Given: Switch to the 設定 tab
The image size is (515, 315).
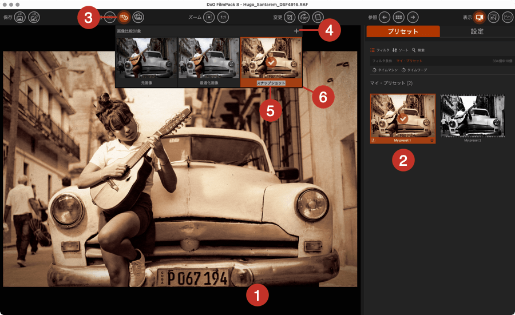Looking at the screenshot, I should [477, 31].
